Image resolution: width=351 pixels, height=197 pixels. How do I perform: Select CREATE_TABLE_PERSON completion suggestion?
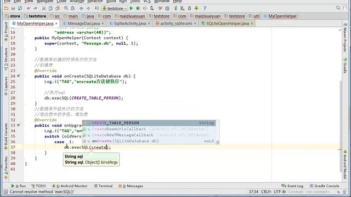point(149,123)
